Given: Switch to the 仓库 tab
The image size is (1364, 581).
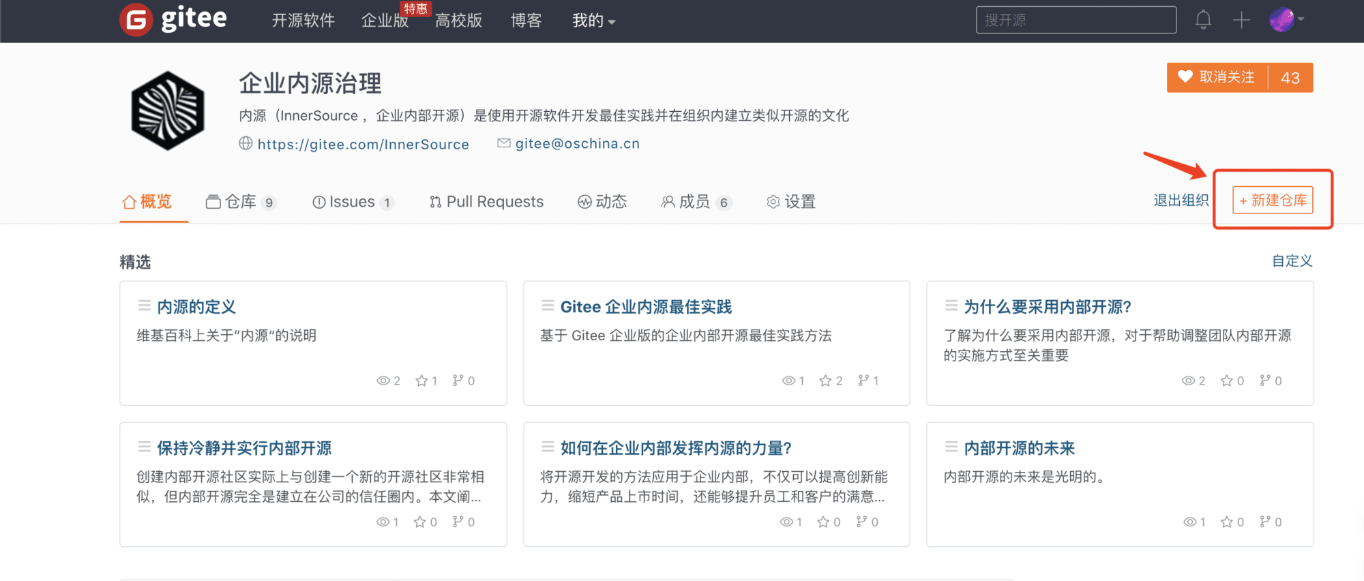Looking at the screenshot, I should 241,202.
